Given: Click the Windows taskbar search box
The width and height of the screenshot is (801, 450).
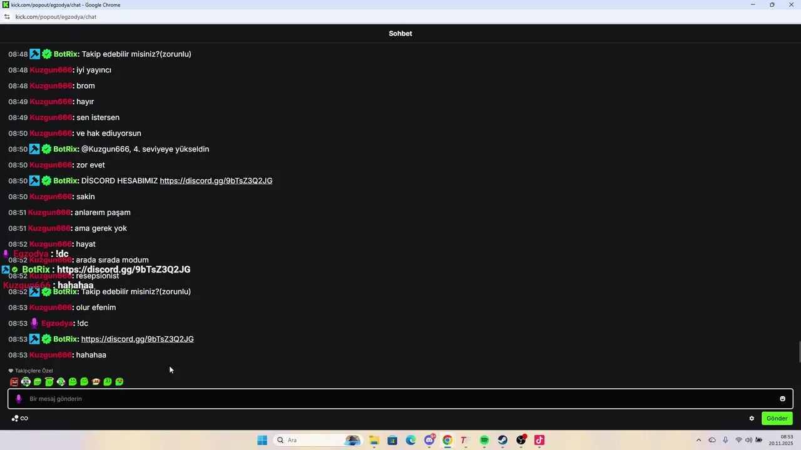Looking at the screenshot, I should click(318, 440).
